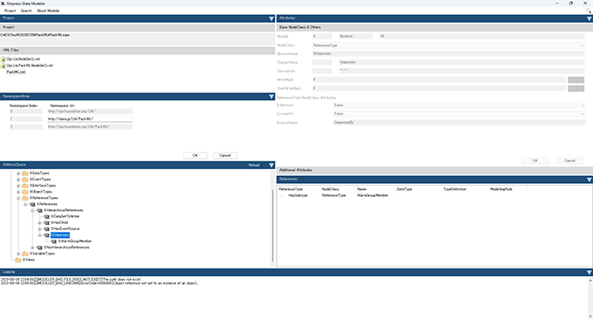Open the Project menu
593x319 pixels.
(x=10, y=11)
